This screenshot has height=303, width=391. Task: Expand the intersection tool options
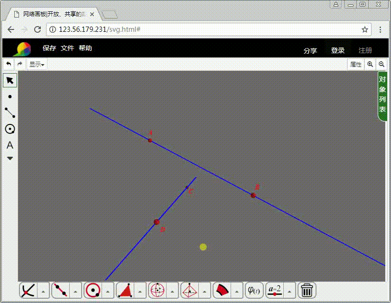pyautogui.click(x=43, y=291)
